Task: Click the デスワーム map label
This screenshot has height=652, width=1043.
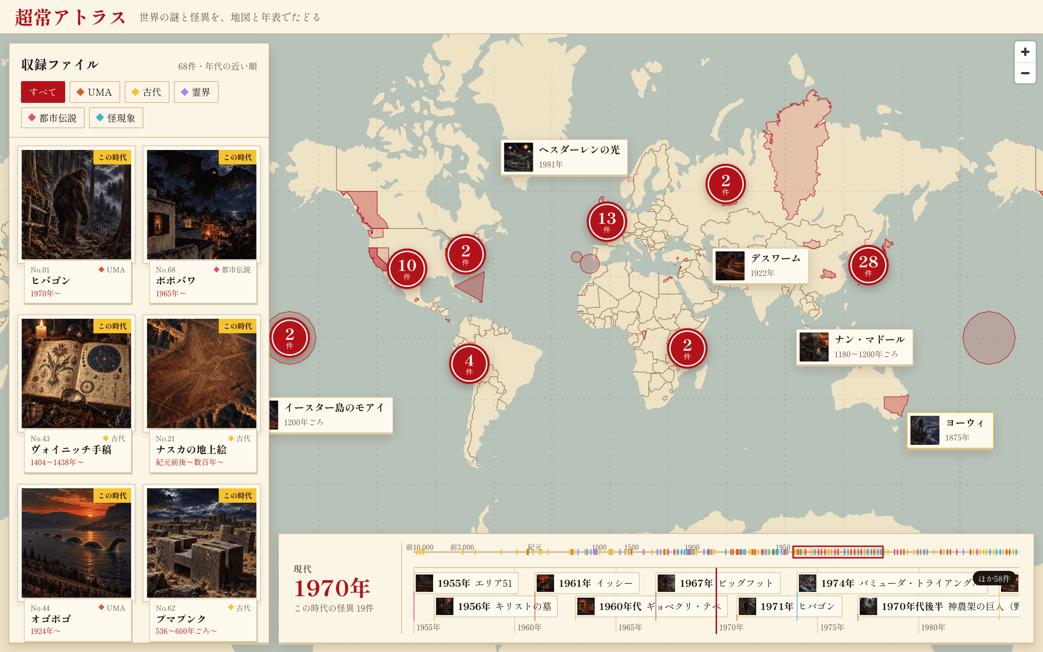Action: click(760, 266)
